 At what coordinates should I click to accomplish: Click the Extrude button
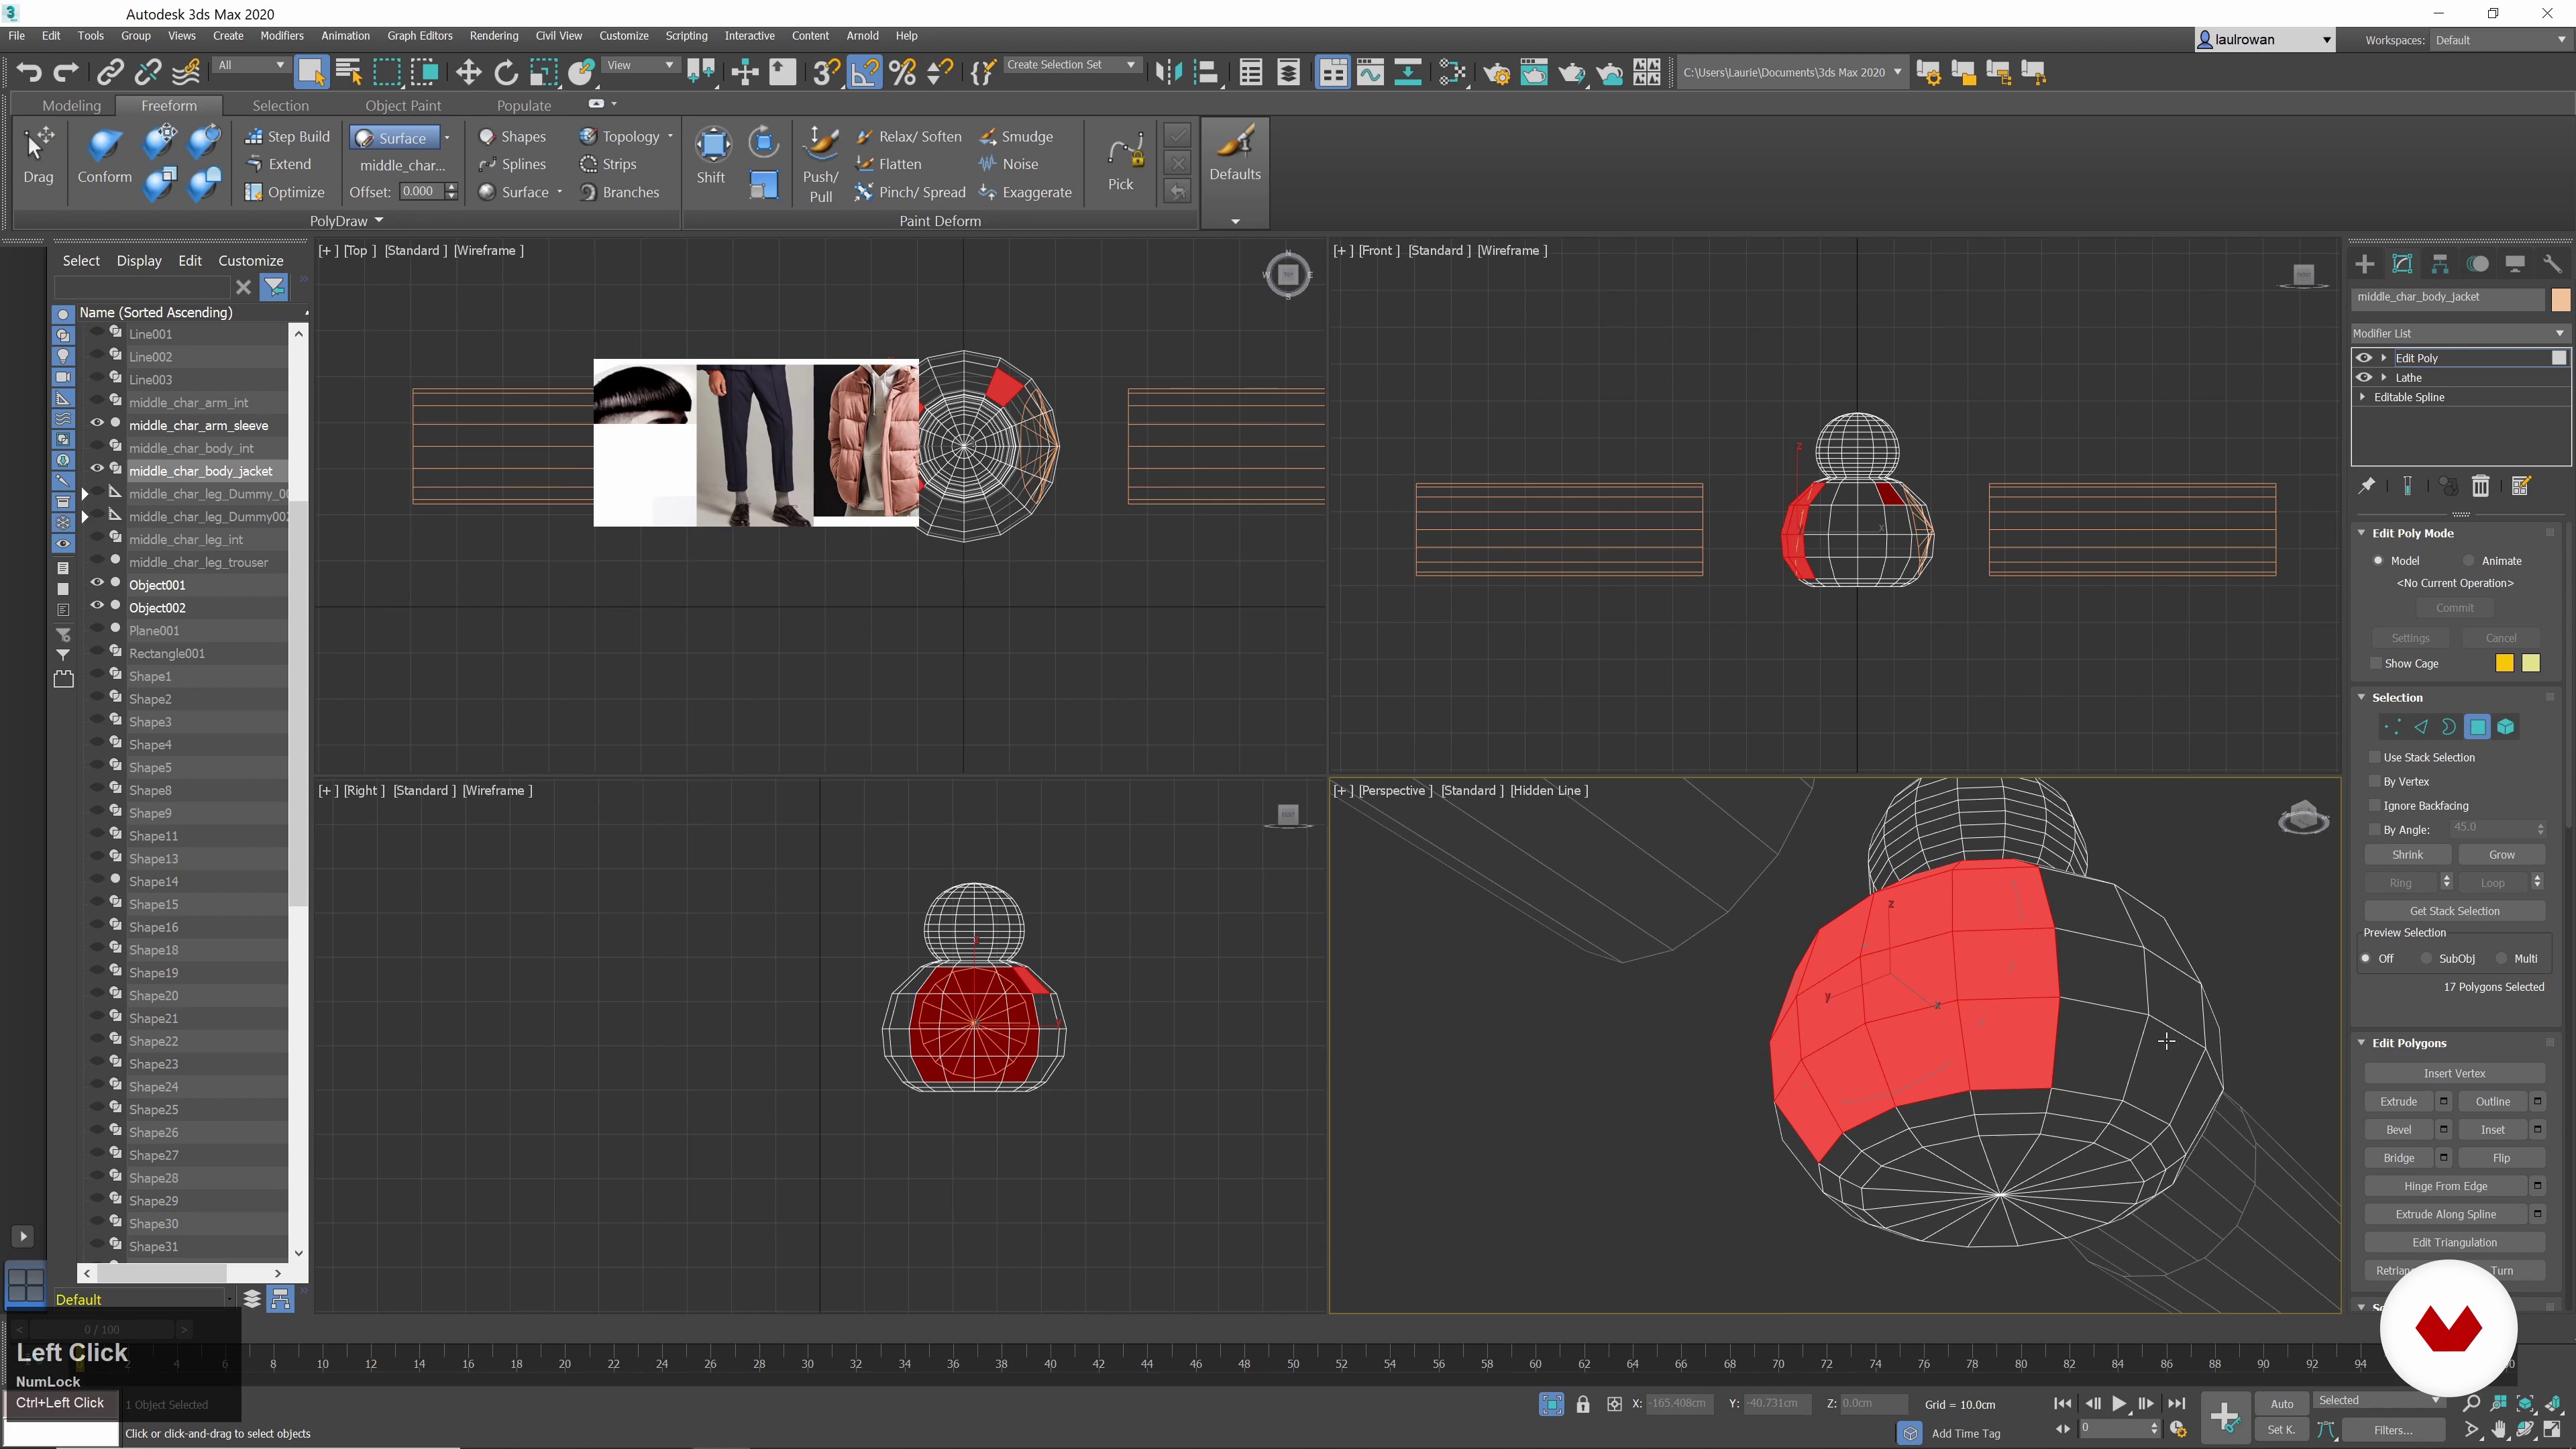point(2399,1101)
